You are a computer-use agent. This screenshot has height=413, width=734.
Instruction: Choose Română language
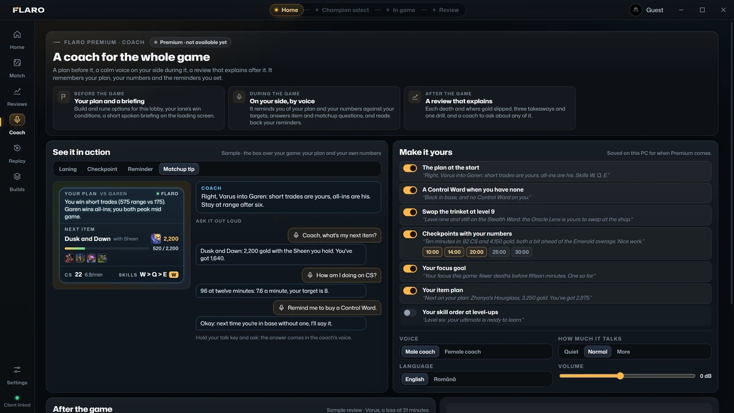pos(445,379)
